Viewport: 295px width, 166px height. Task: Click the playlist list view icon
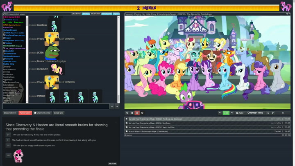pos(132,113)
